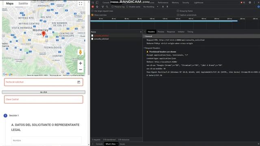
Task: Enable Disable cache checkbox
Action: (127, 7)
